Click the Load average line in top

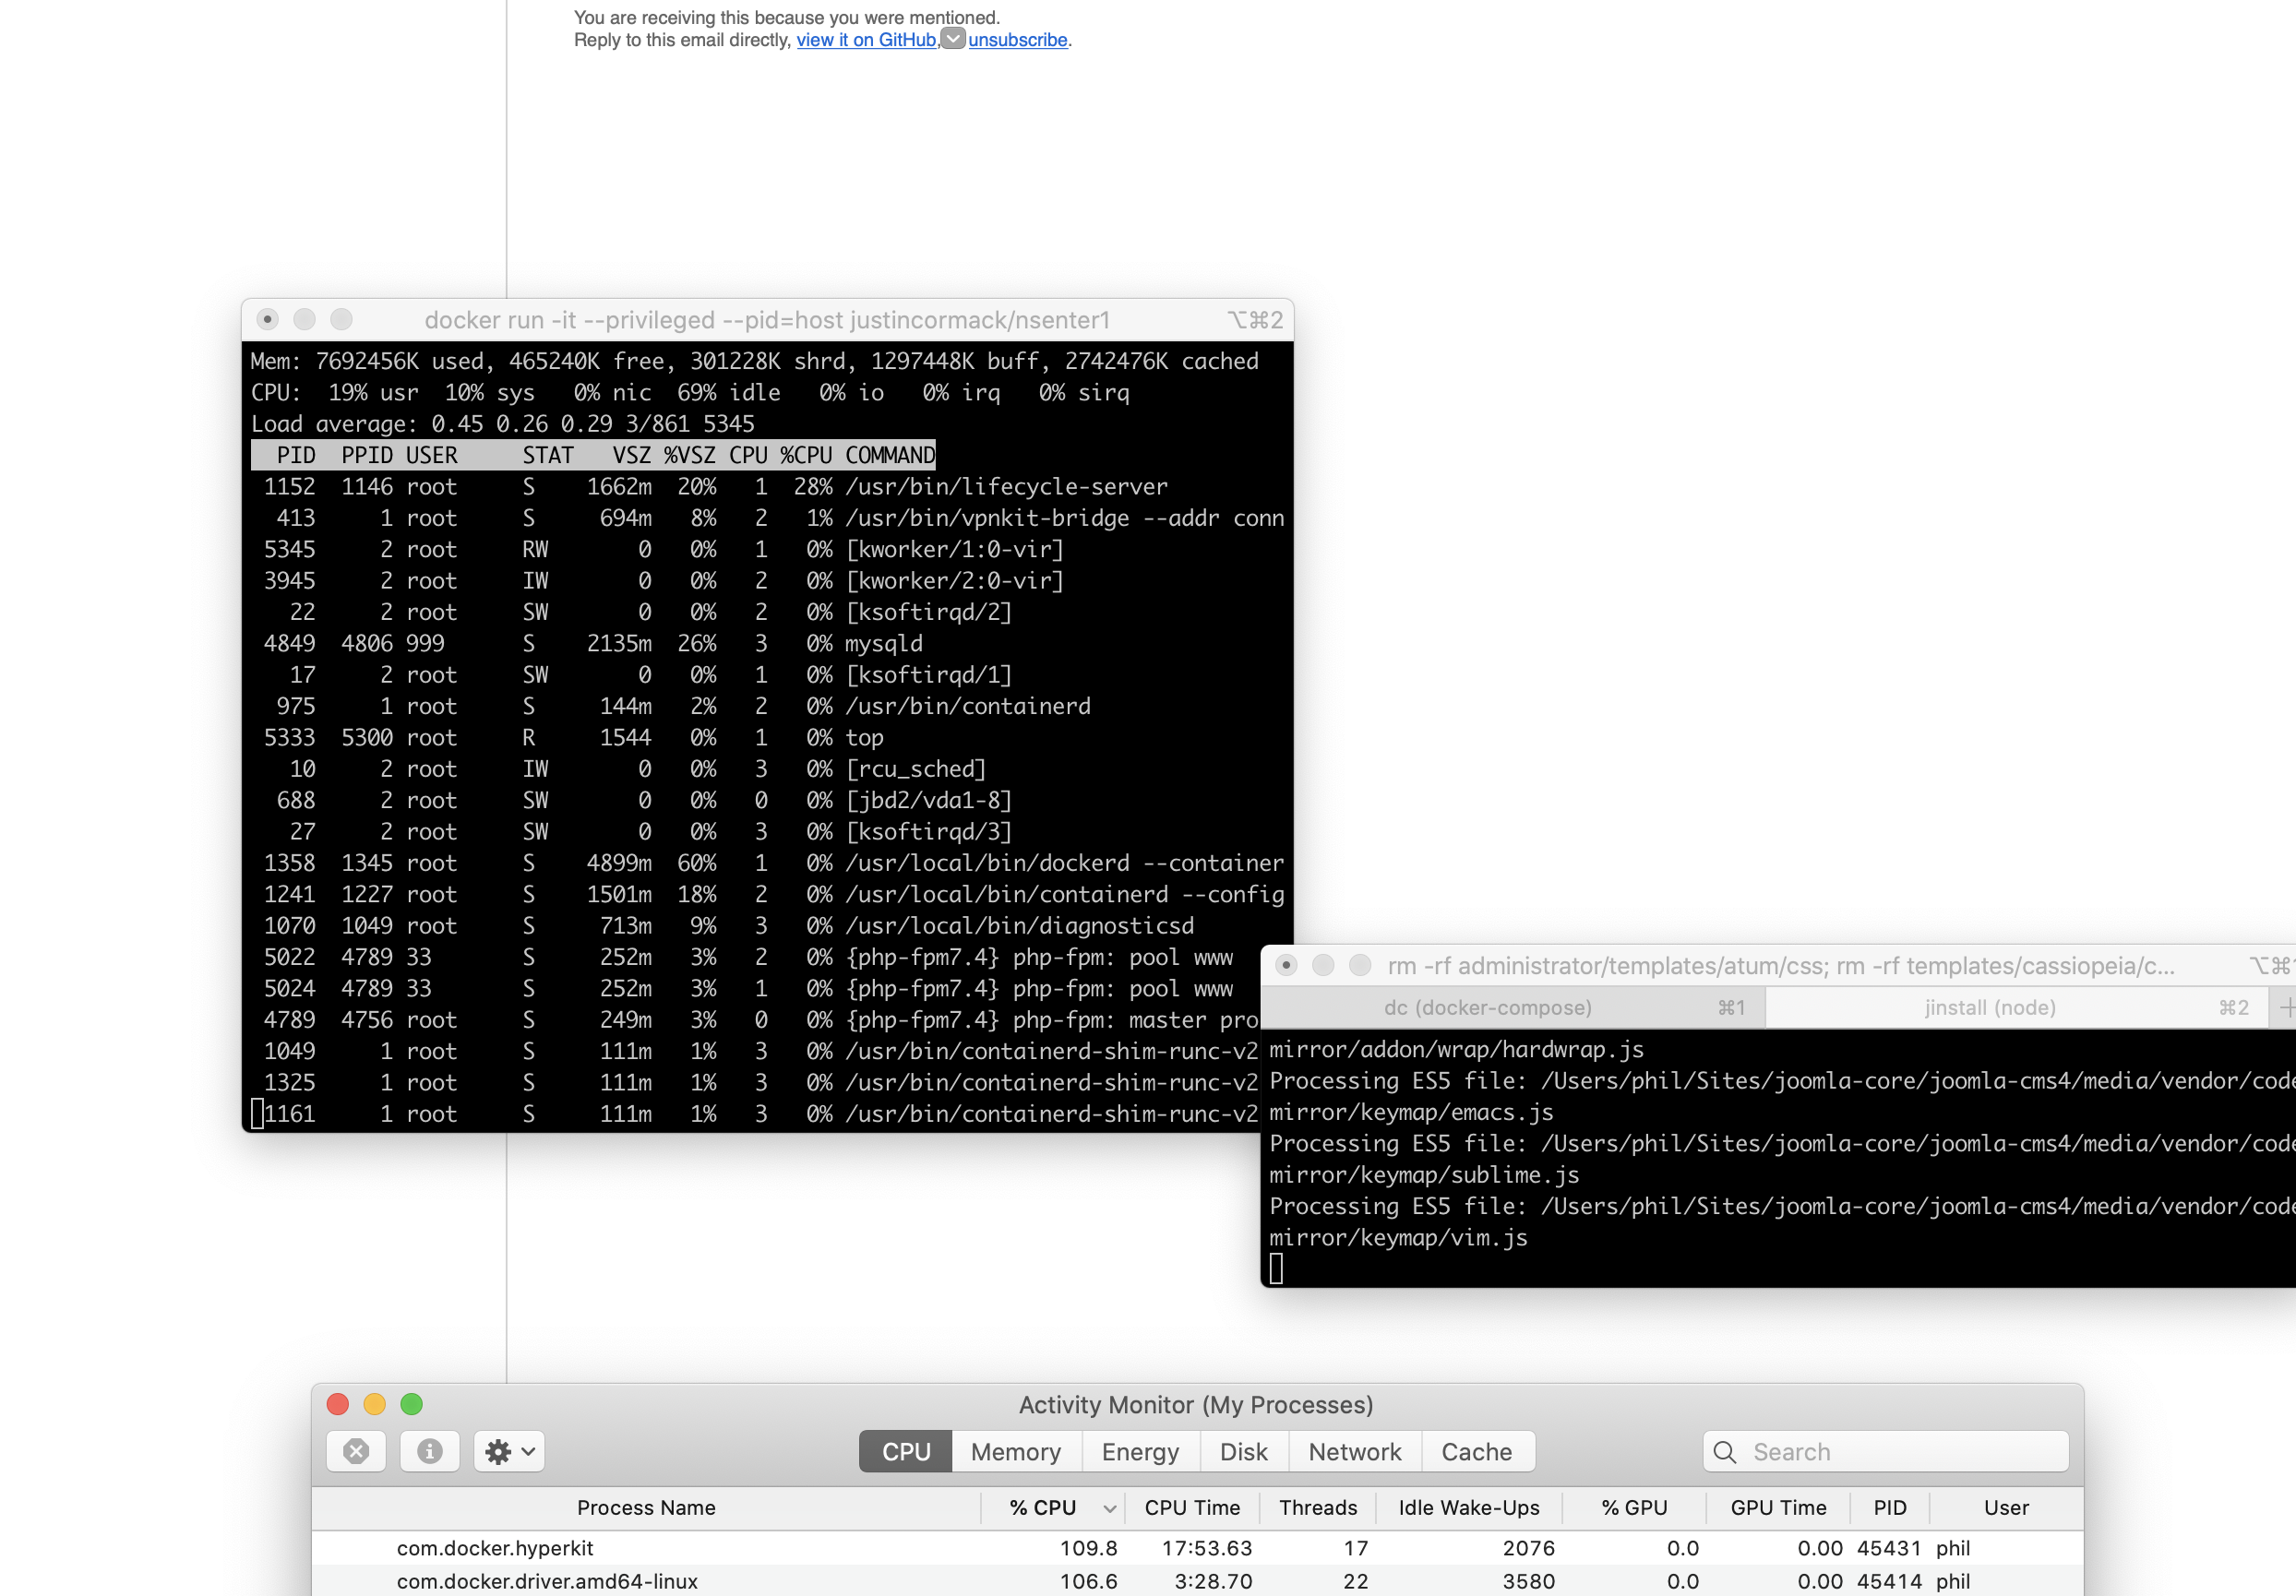pos(502,424)
